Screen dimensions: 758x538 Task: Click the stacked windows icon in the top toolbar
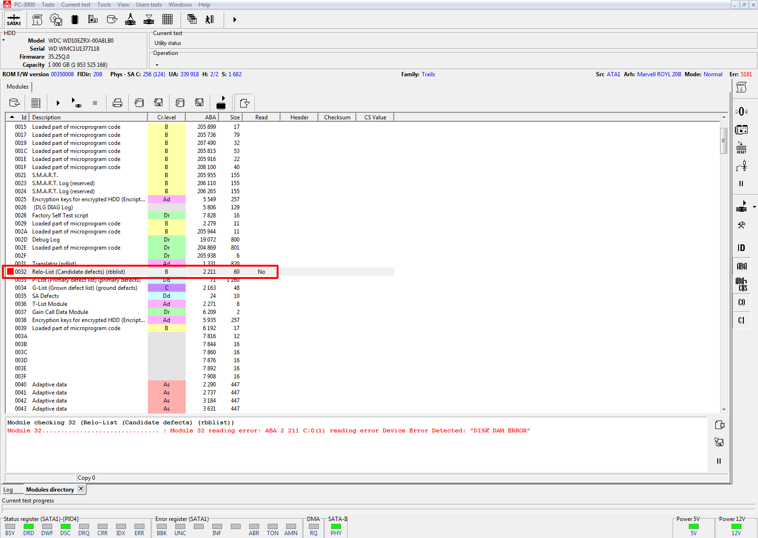tap(192, 19)
